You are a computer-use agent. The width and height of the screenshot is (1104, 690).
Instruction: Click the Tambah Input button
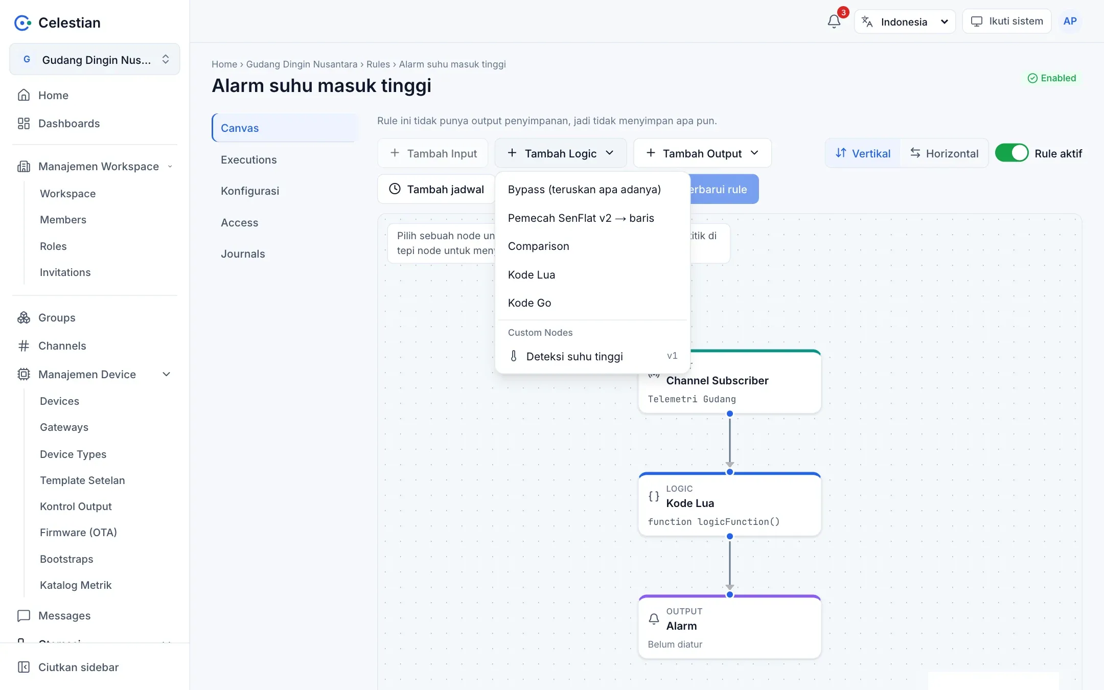tap(433, 153)
